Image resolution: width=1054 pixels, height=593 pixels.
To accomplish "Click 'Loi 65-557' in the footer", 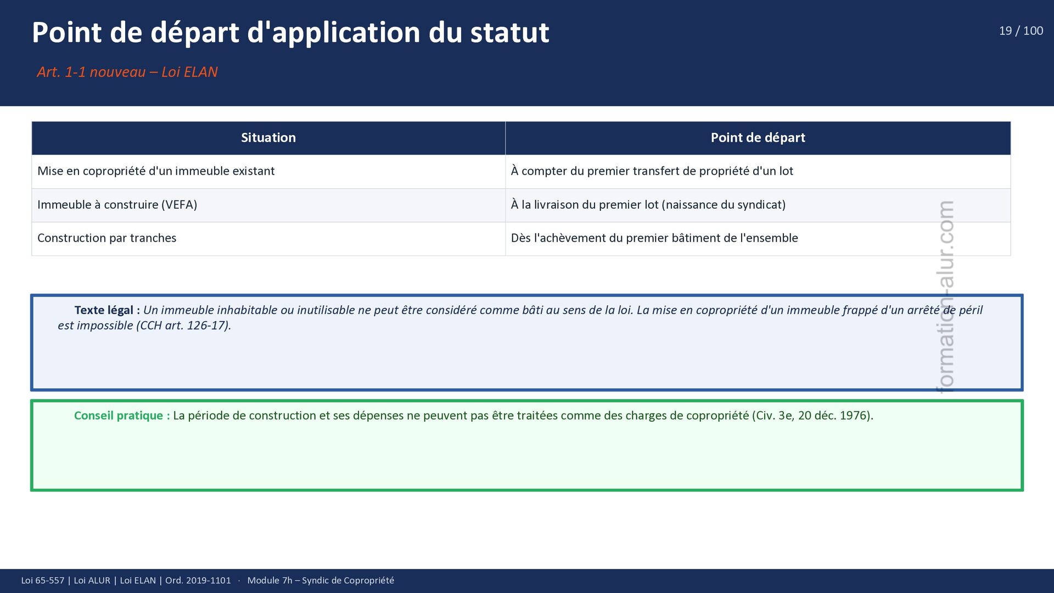I will point(42,580).
